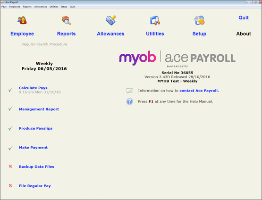Select File Regular Pay step
This screenshot has height=200, width=262.
(35, 186)
